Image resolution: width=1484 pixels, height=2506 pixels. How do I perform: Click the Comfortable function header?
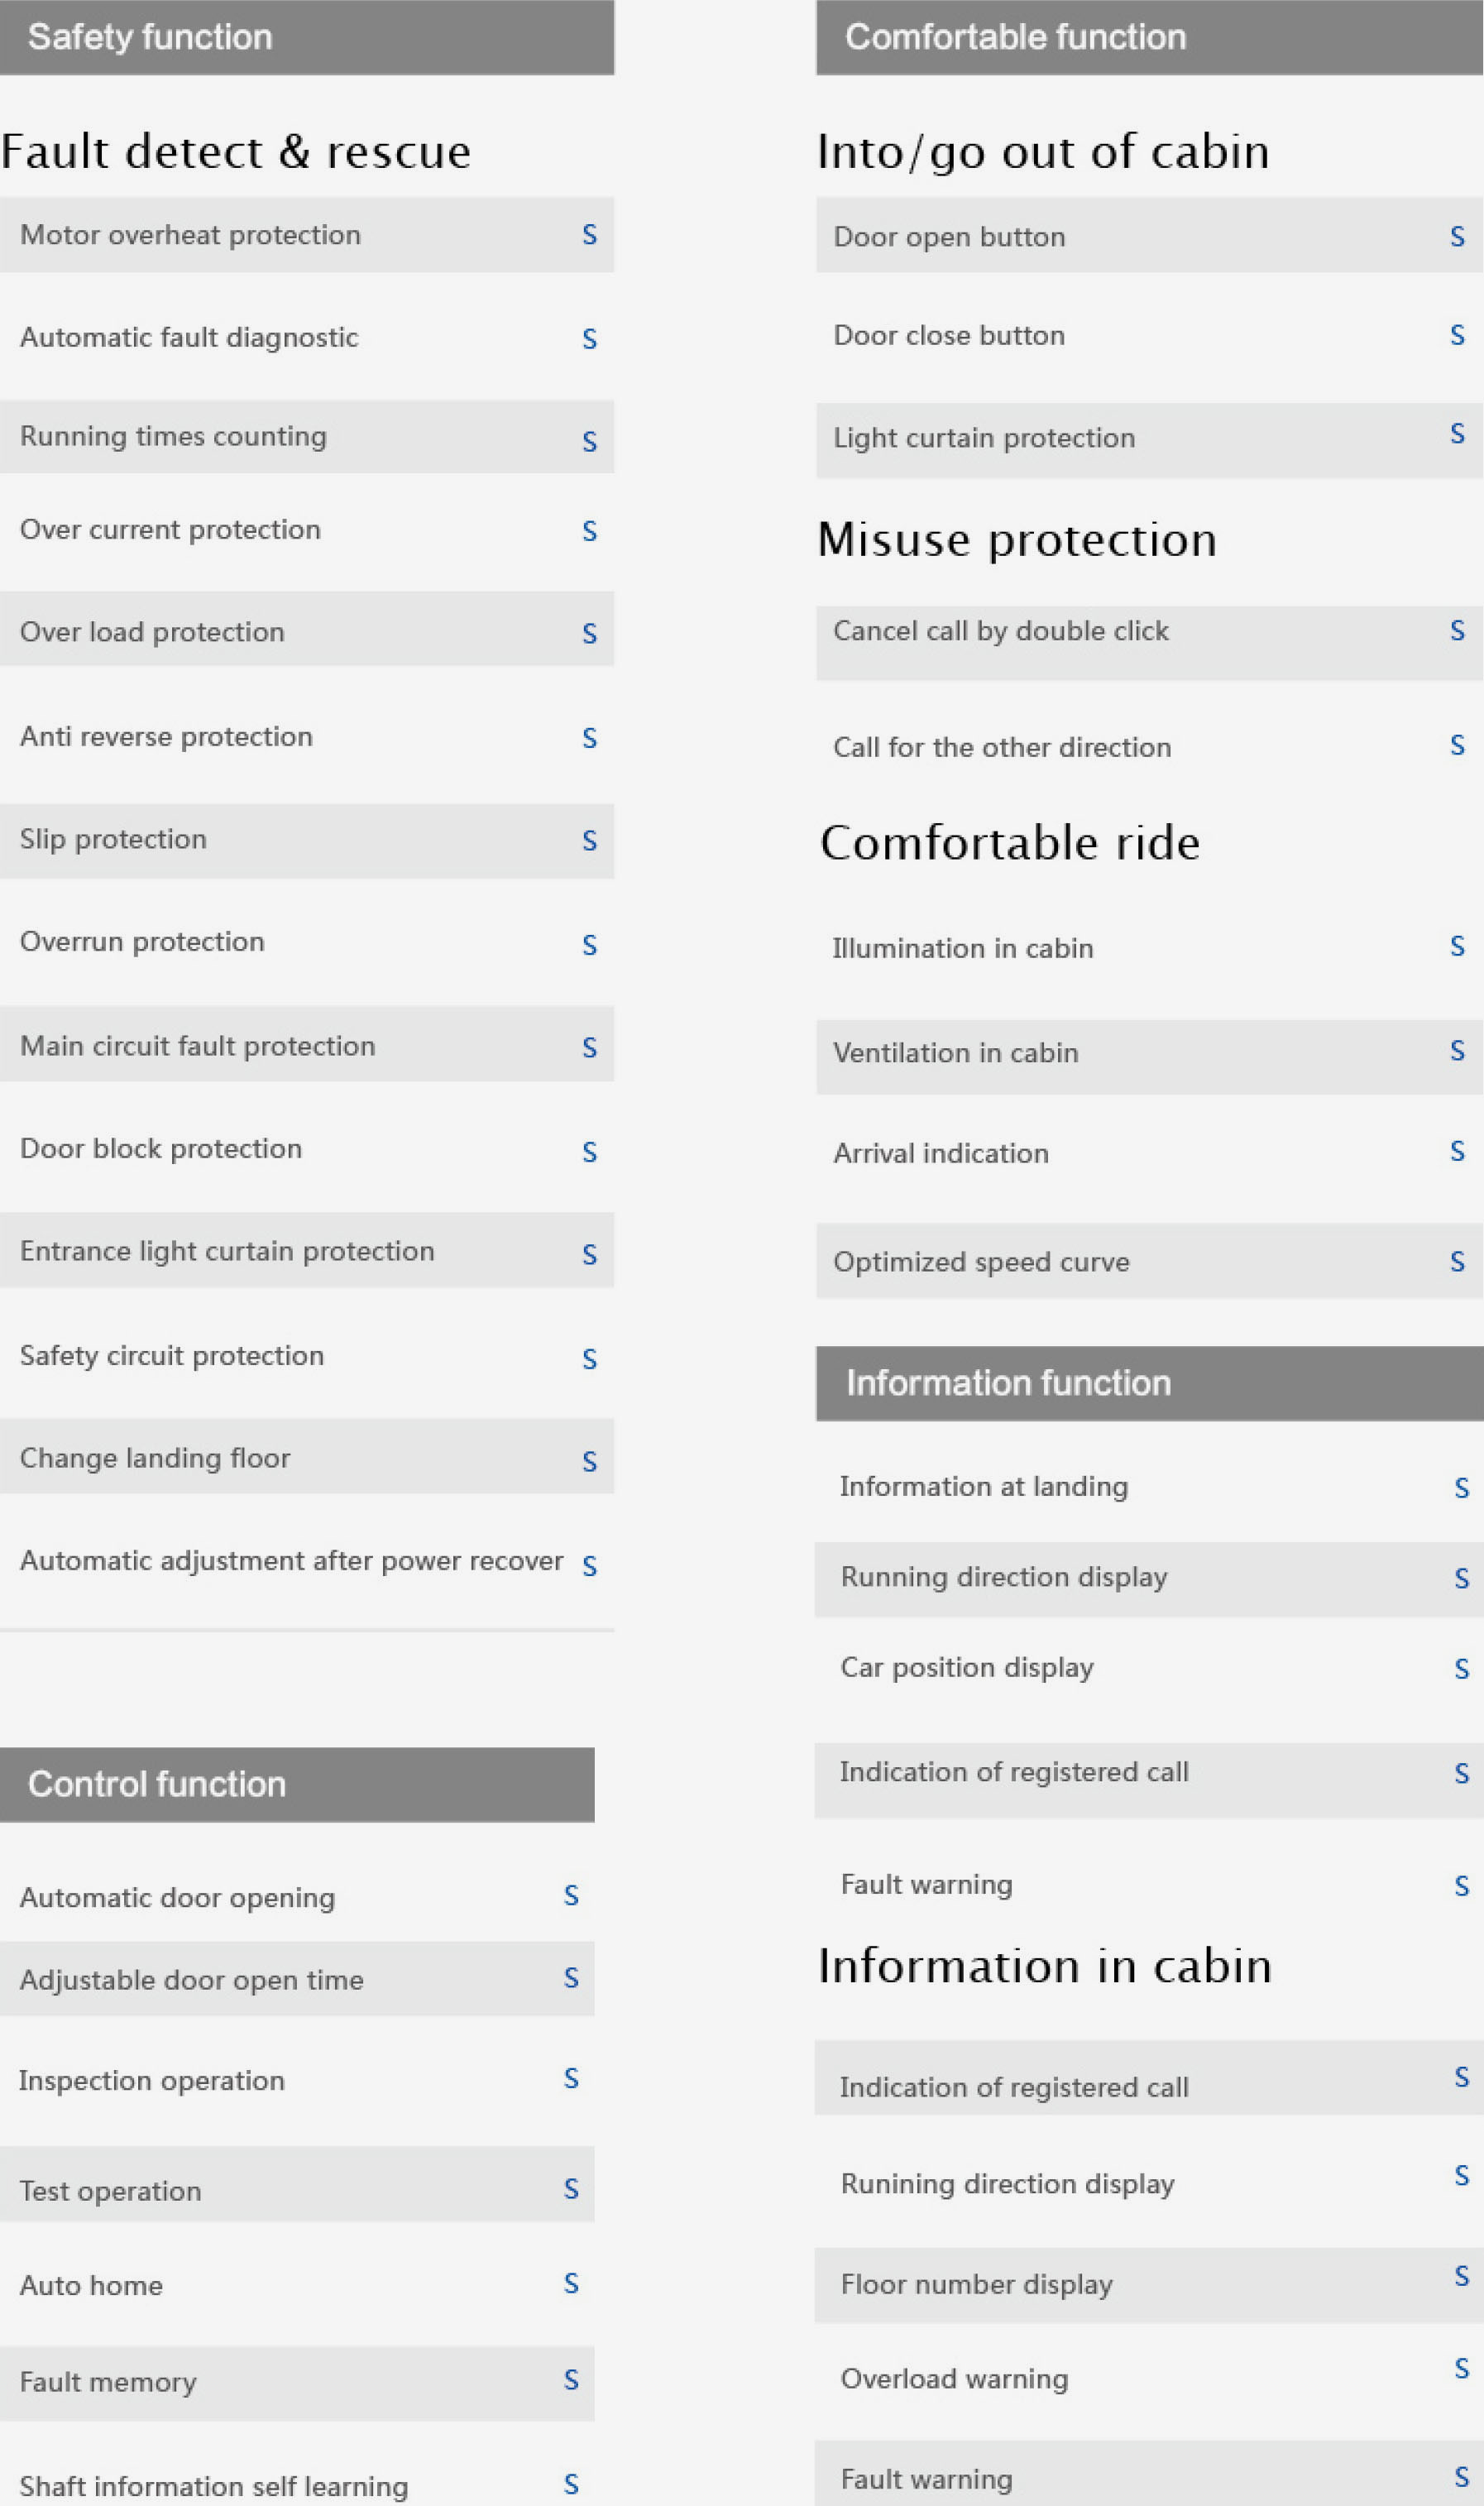[1015, 37]
